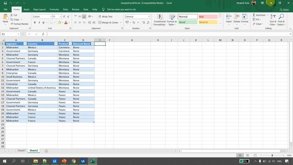Open the taskbar search icon

(14, 161)
